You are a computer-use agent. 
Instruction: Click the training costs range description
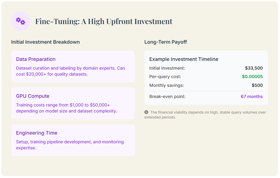(66, 108)
